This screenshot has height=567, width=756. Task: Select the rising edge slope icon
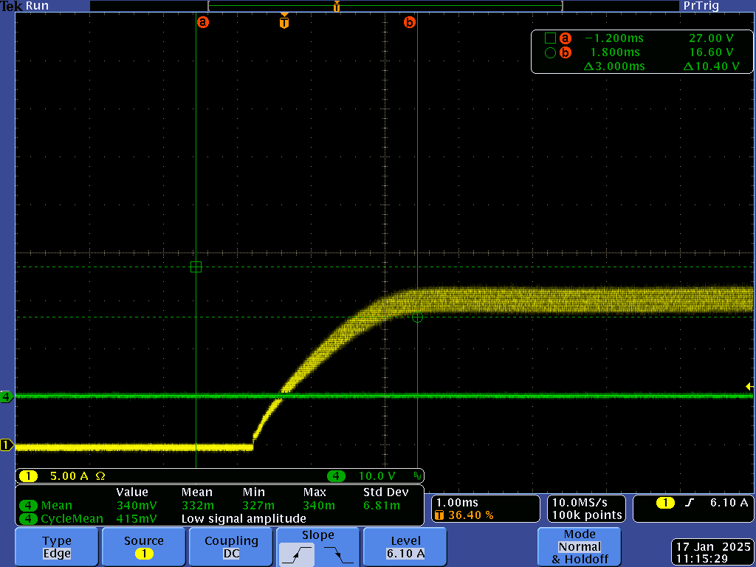point(297,554)
